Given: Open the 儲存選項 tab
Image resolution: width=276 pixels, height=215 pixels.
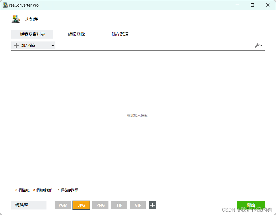Looking at the screenshot, I should [x=120, y=34].
